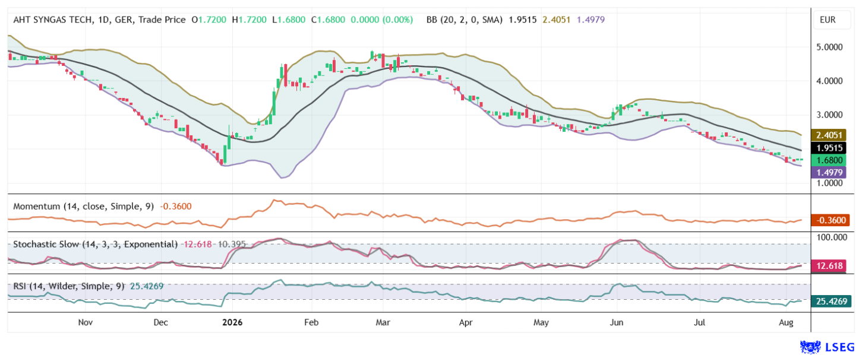Click the C1.6800 close price value
The image size is (862, 355).
(x=329, y=20)
